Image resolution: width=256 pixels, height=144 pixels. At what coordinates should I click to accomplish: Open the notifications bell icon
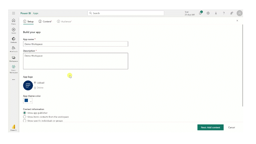(200, 13)
